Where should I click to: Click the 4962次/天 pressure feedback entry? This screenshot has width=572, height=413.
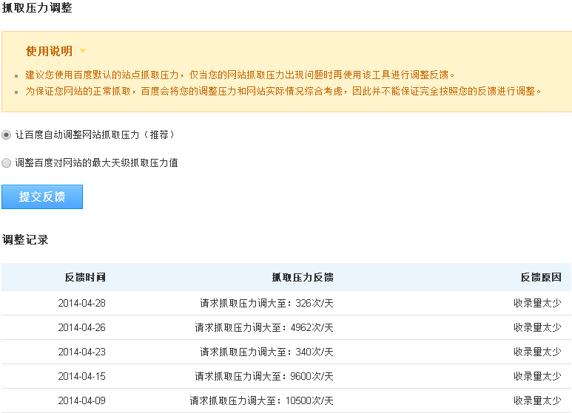tap(264, 327)
